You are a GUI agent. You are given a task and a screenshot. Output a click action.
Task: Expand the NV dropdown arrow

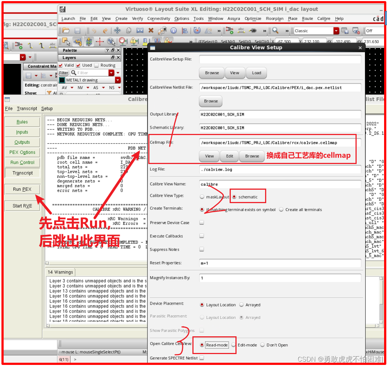click(x=88, y=87)
